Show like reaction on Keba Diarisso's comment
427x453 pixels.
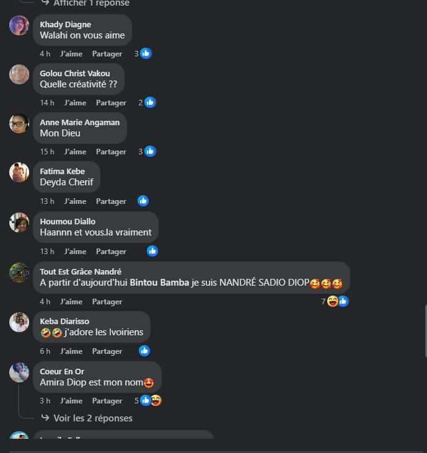point(144,351)
